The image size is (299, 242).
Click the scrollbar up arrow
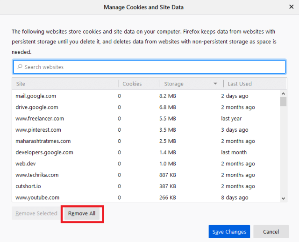click(284, 93)
